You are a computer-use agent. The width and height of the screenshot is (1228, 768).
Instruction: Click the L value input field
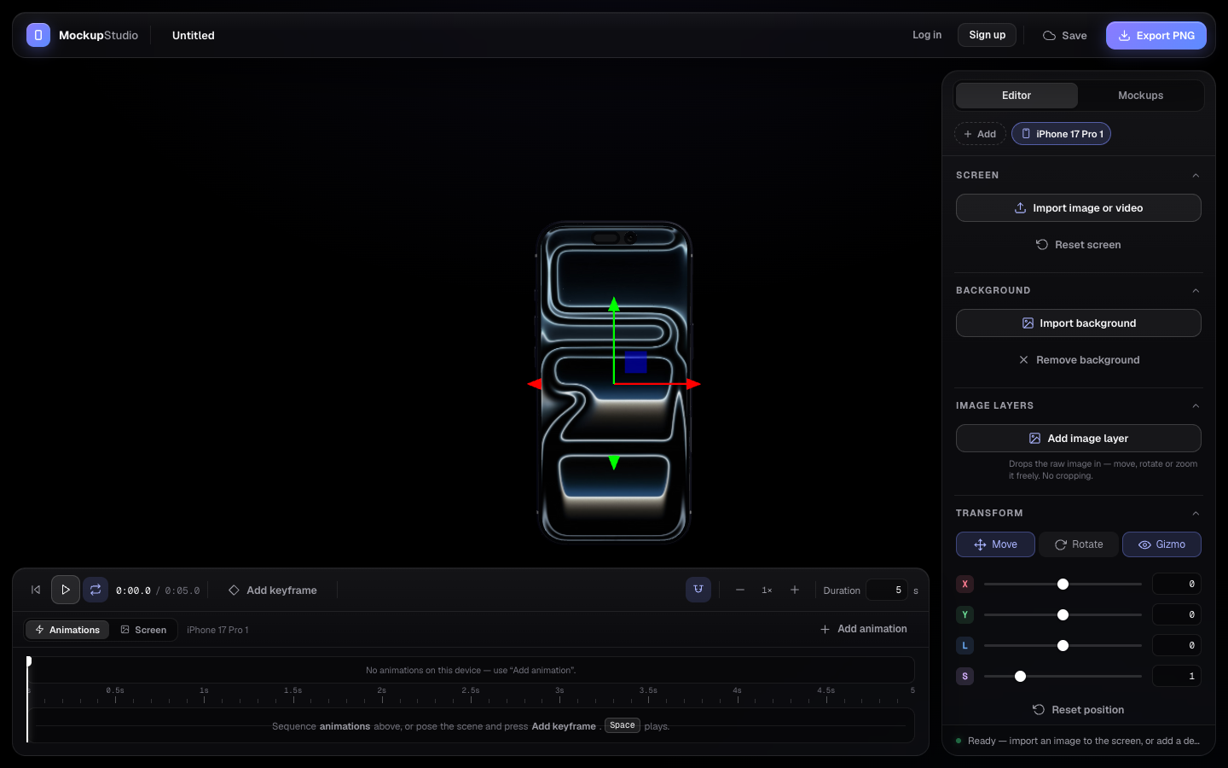[x=1177, y=645]
